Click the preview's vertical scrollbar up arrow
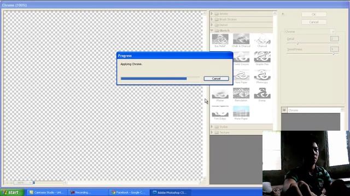 205,14
